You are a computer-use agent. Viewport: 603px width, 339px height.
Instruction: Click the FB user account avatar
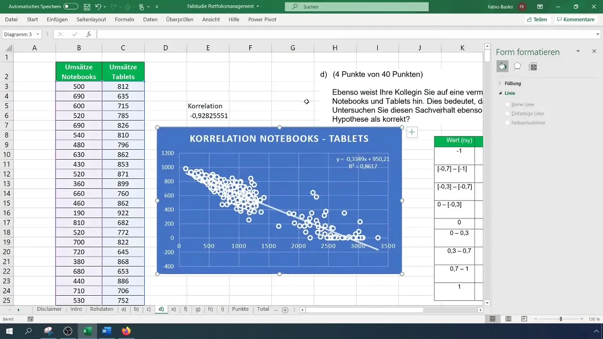coord(522,7)
